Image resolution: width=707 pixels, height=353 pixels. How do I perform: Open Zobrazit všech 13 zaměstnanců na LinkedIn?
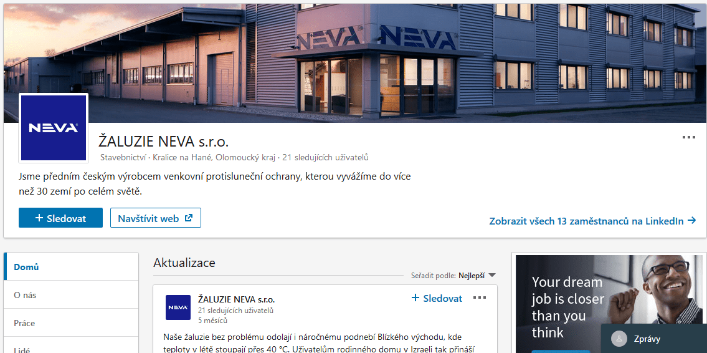pyautogui.click(x=593, y=221)
